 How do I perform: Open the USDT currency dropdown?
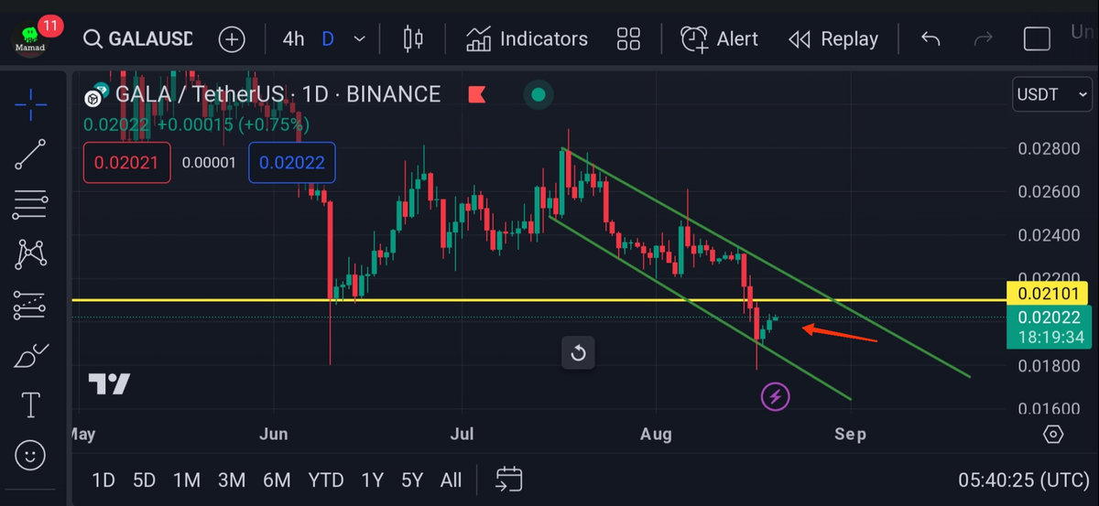[1052, 94]
